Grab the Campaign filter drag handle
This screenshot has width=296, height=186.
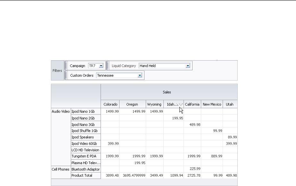[x=66, y=66]
